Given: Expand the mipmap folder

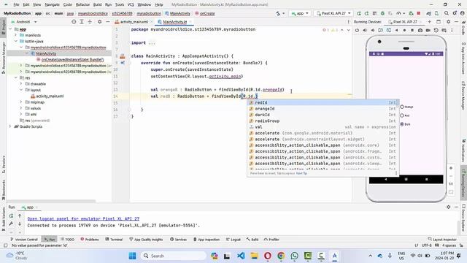Looking at the screenshot, I should [x=21, y=102].
